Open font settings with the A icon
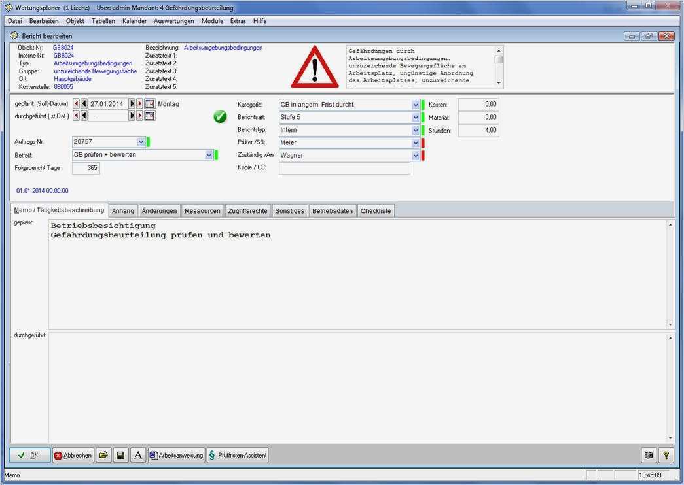Image resolution: width=684 pixels, height=485 pixels. (x=138, y=456)
